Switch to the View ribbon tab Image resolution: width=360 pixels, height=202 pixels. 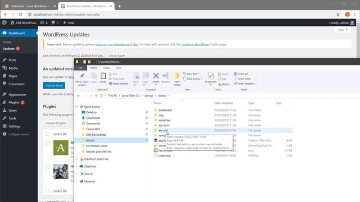119,68
